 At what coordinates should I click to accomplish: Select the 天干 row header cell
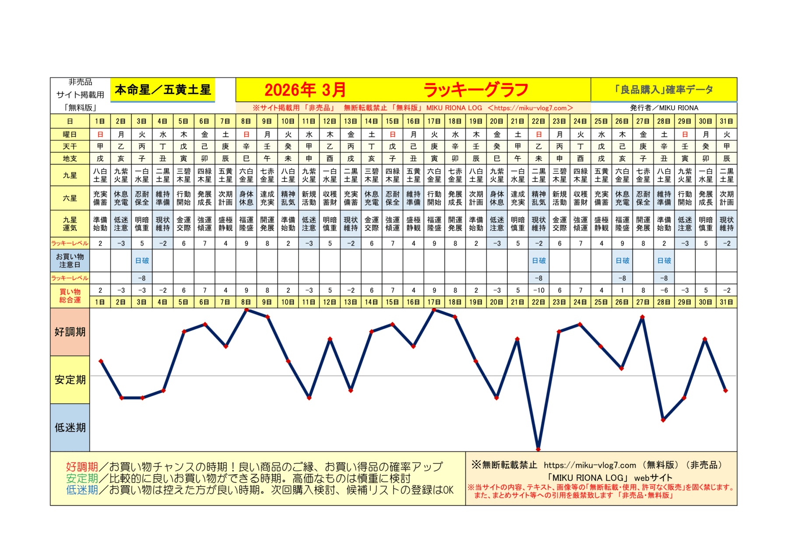[70, 146]
